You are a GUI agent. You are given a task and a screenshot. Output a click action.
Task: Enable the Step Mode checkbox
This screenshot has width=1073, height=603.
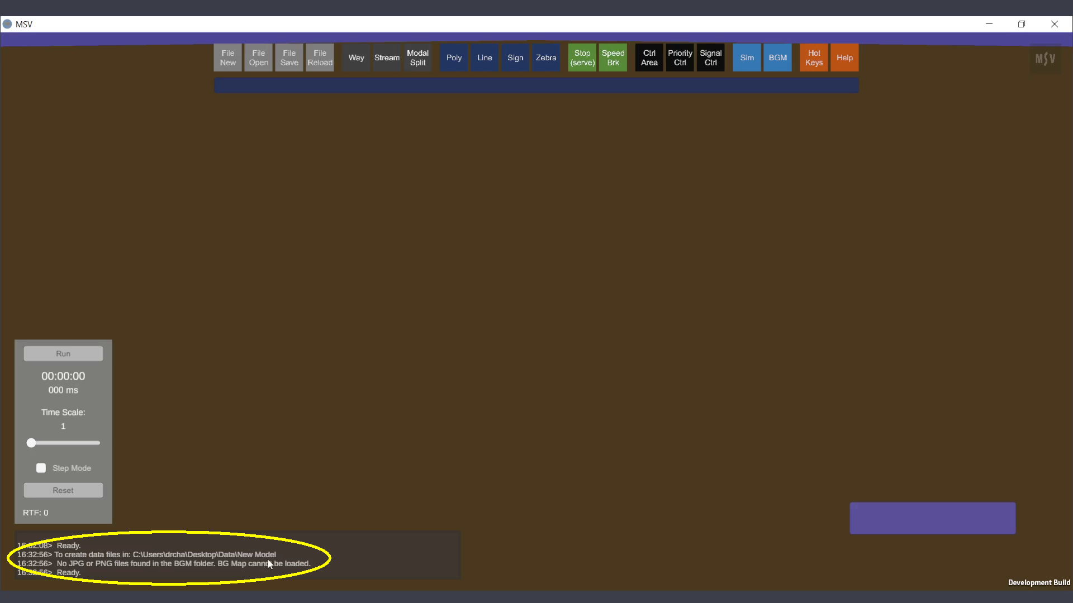click(x=41, y=468)
